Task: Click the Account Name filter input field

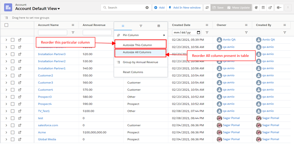Action: tap(52, 33)
